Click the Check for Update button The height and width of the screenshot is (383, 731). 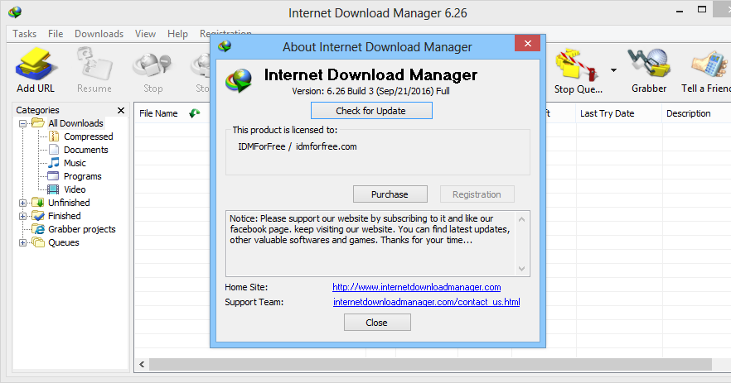click(371, 111)
